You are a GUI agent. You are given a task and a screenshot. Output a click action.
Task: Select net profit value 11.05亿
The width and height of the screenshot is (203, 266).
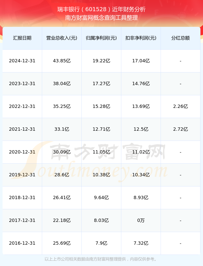[101, 152]
